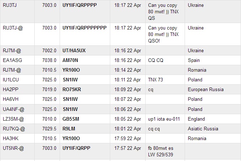Click spotter LZ3SM-@
Image resolution: width=241 pixels, height=161 pixels.
[13, 119]
